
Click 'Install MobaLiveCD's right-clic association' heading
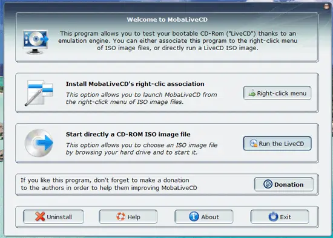click(135, 84)
